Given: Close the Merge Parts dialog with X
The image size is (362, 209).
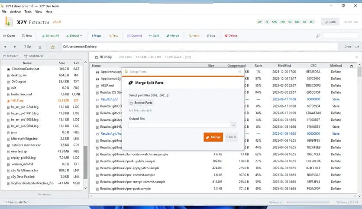Looking at the screenshot, I should click(240, 72).
